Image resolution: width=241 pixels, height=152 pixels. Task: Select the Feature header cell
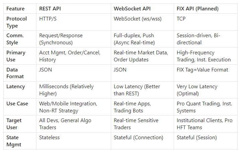[20, 9]
